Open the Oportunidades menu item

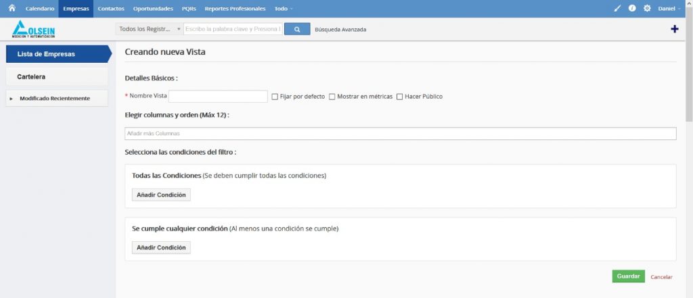tap(153, 9)
